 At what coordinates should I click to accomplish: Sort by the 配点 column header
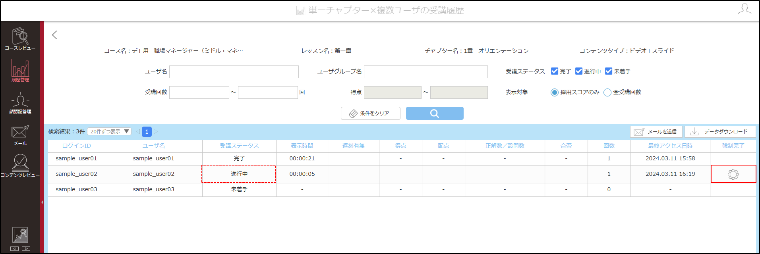coord(443,146)
